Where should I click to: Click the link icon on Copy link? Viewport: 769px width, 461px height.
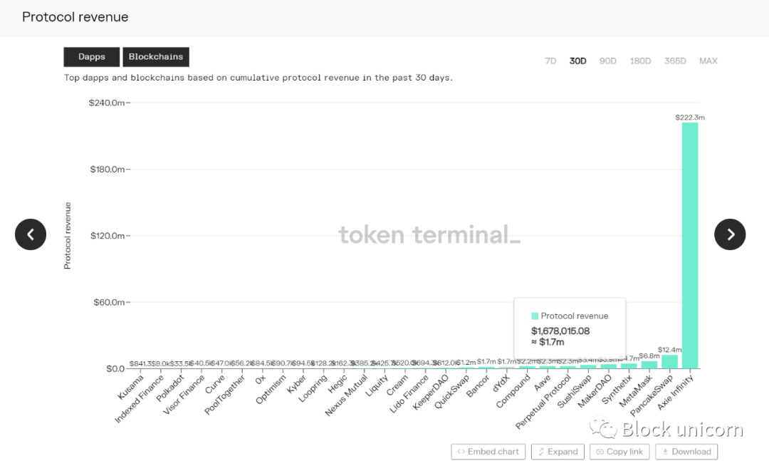[600, 452]
